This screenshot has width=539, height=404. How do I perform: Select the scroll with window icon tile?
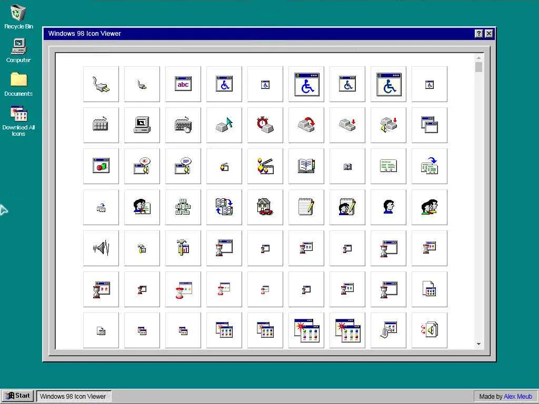coord(388,330)
